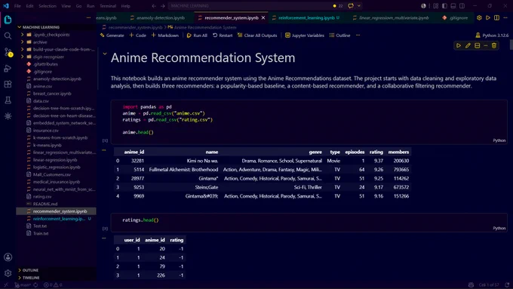513x289 pixels.
Task: Run the focused markdown cell
Action: pyautogui.click(x=459, y=46)
